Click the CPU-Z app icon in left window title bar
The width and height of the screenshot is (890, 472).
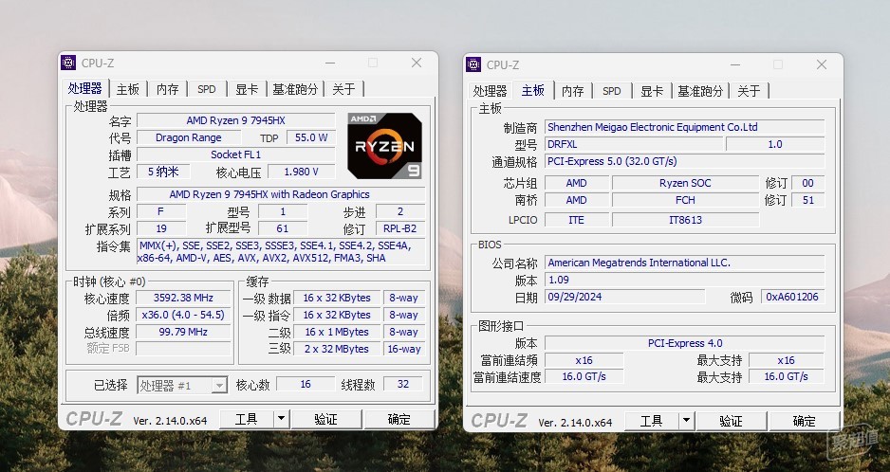(x=68, y=63)
